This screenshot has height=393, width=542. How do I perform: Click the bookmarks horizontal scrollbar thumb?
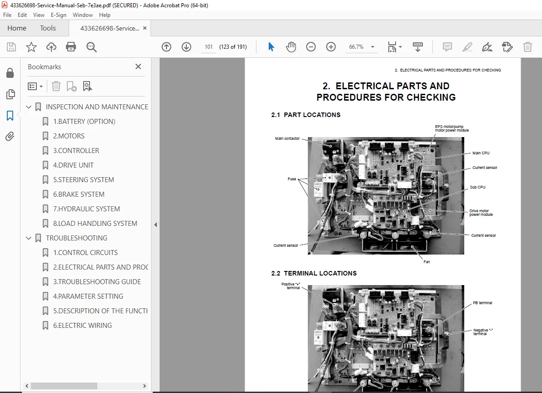(x=64, y=386)
